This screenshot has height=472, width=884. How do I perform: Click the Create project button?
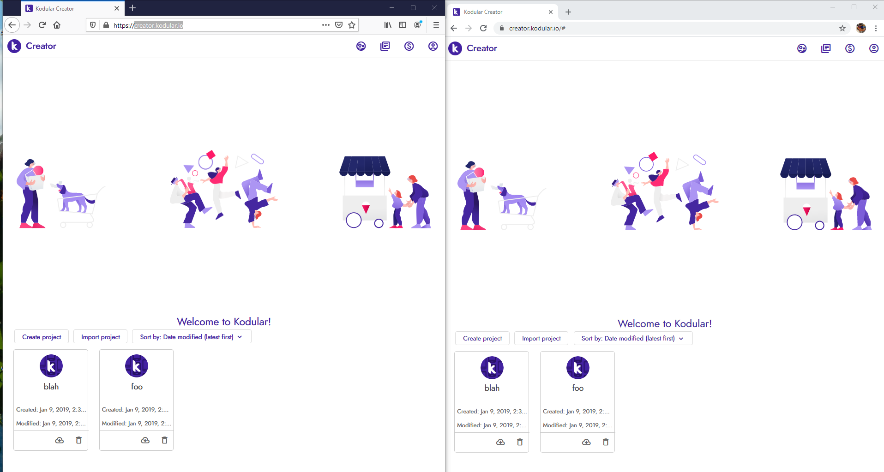pos(41,337)
